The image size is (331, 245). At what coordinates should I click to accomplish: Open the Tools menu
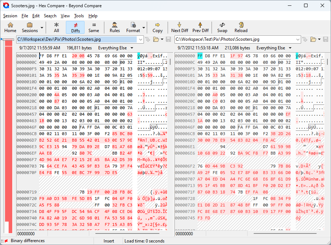click(79, 16)
